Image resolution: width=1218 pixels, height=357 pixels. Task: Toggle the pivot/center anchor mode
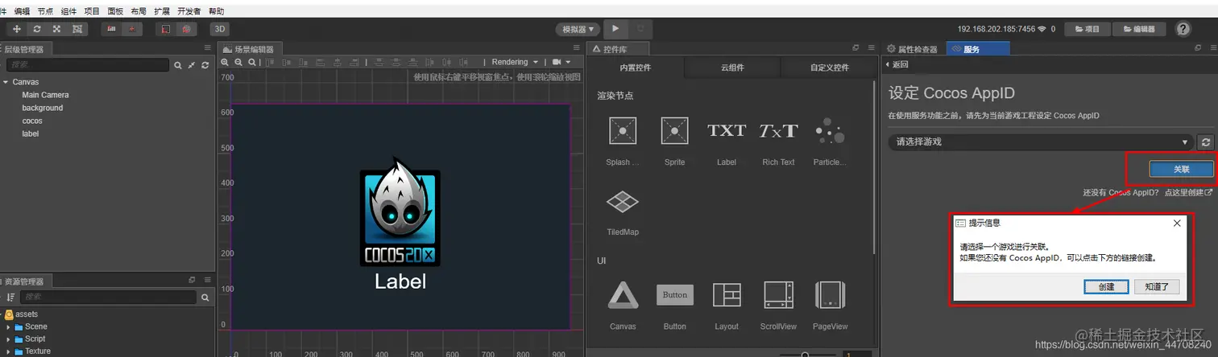tap(112, 28)
